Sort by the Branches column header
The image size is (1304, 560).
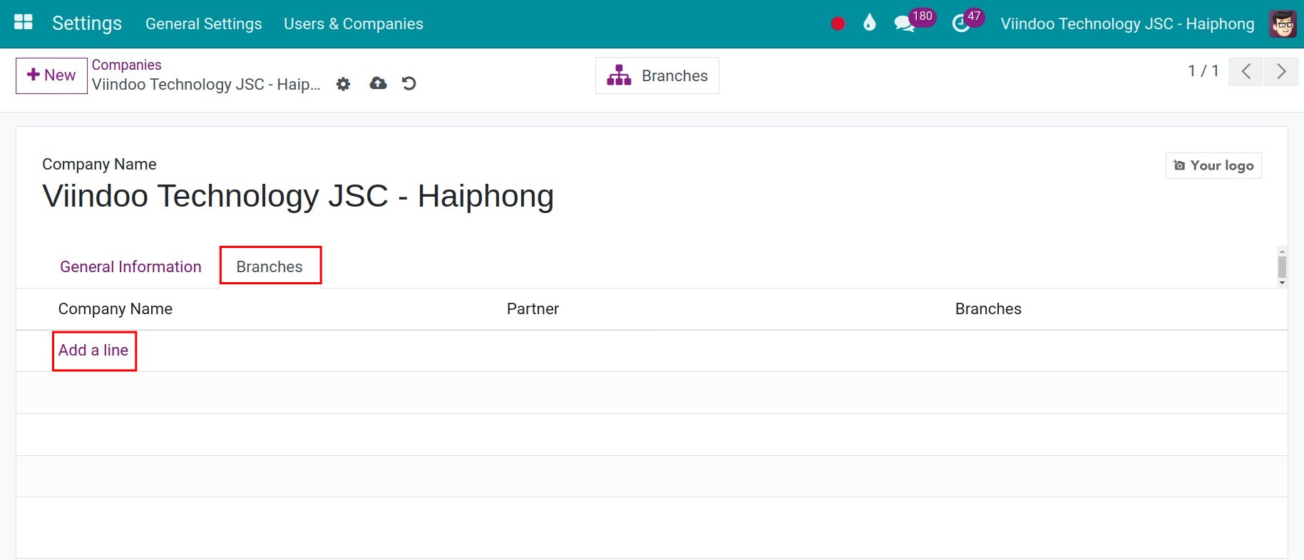point(988,308)
